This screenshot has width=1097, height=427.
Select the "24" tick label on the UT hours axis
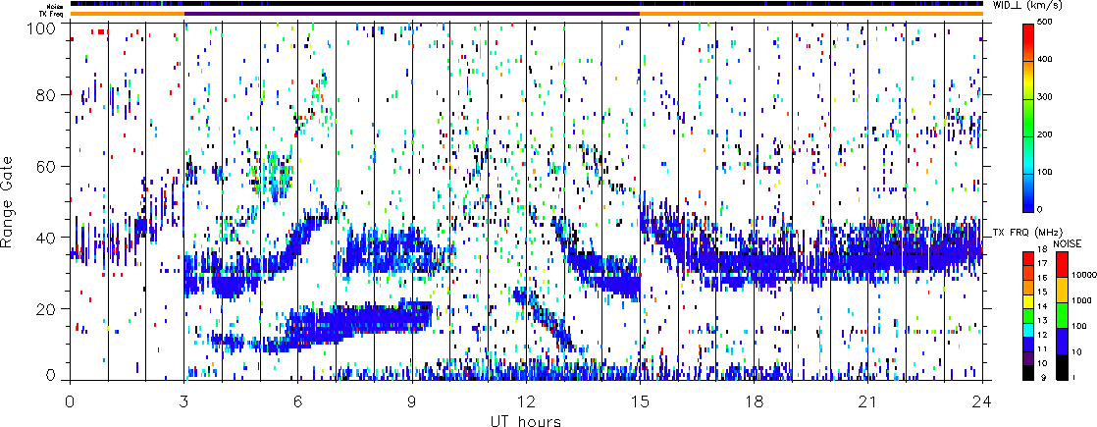click(x=982, y=400)
